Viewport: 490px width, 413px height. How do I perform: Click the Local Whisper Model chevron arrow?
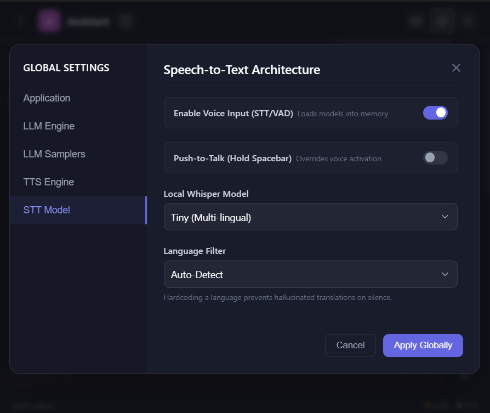click(445, 217)
